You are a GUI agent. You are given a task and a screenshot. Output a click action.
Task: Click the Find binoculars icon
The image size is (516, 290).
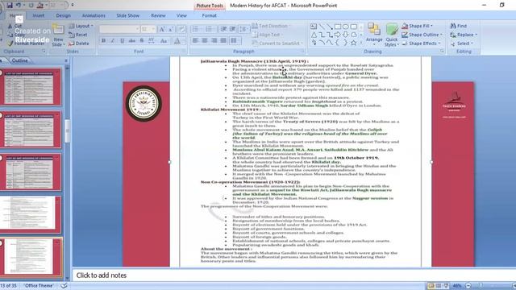453,26
